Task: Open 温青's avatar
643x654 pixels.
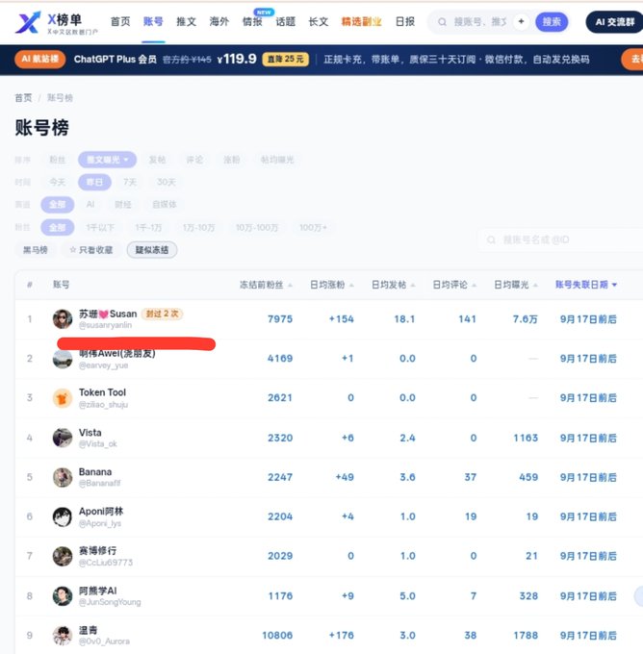Action: click(63, 635)
